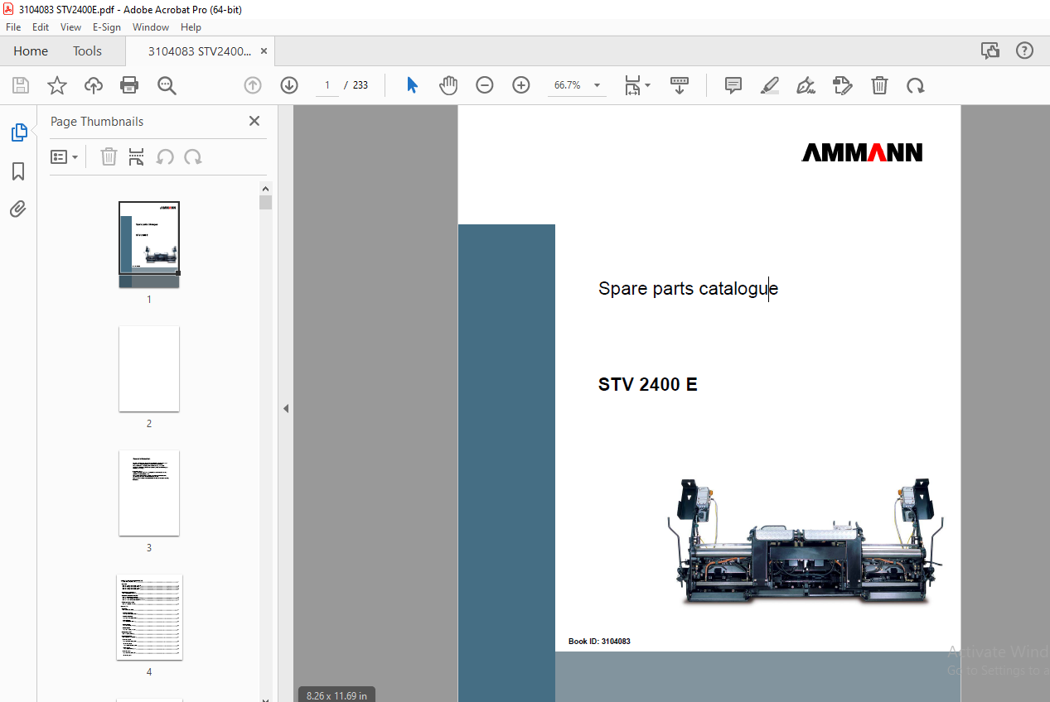The image size is (1050, 702).
Task: Collapse the navigation pane arrow
Action: [286, 408]
